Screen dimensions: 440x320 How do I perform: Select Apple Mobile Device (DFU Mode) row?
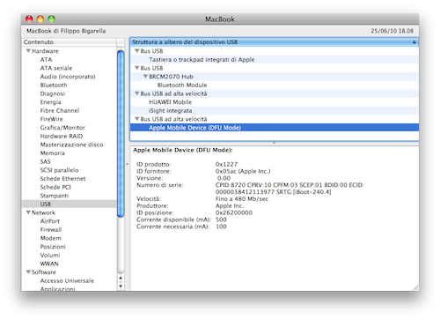click(x=275, y=128)
